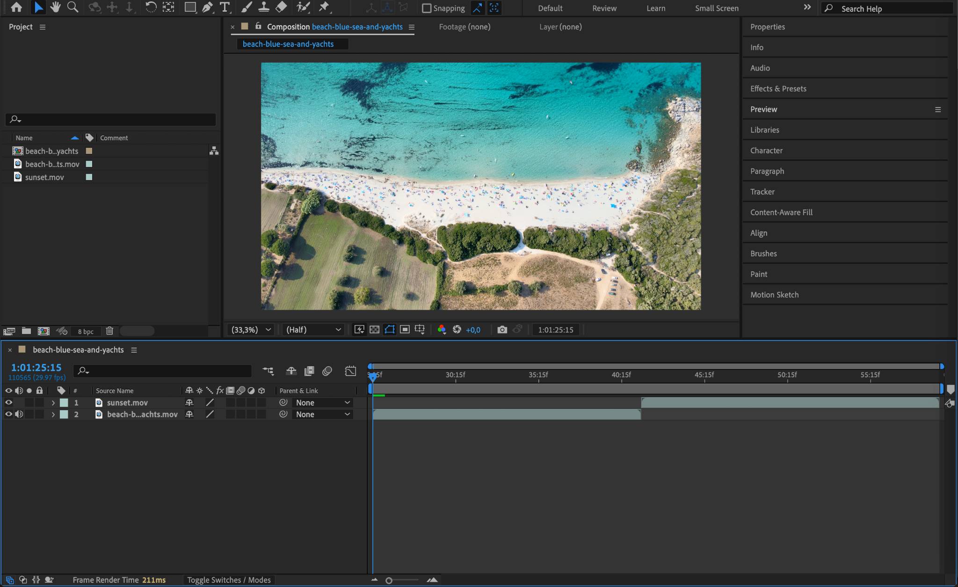Hide the sunset.mov layer with eye icon
The height and width of the screenshot is (587, 958).
8,402
